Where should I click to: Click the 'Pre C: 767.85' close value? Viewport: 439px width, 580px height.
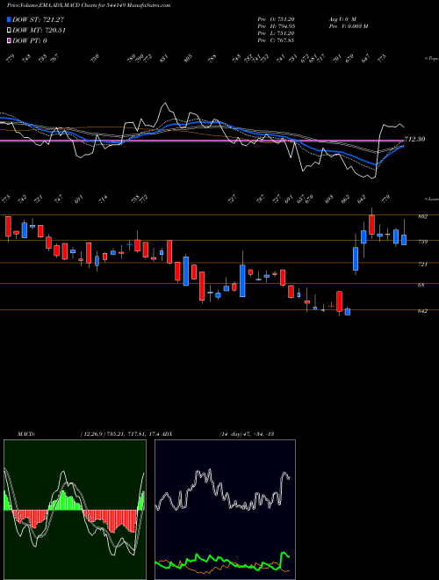(x=276, y=40)
